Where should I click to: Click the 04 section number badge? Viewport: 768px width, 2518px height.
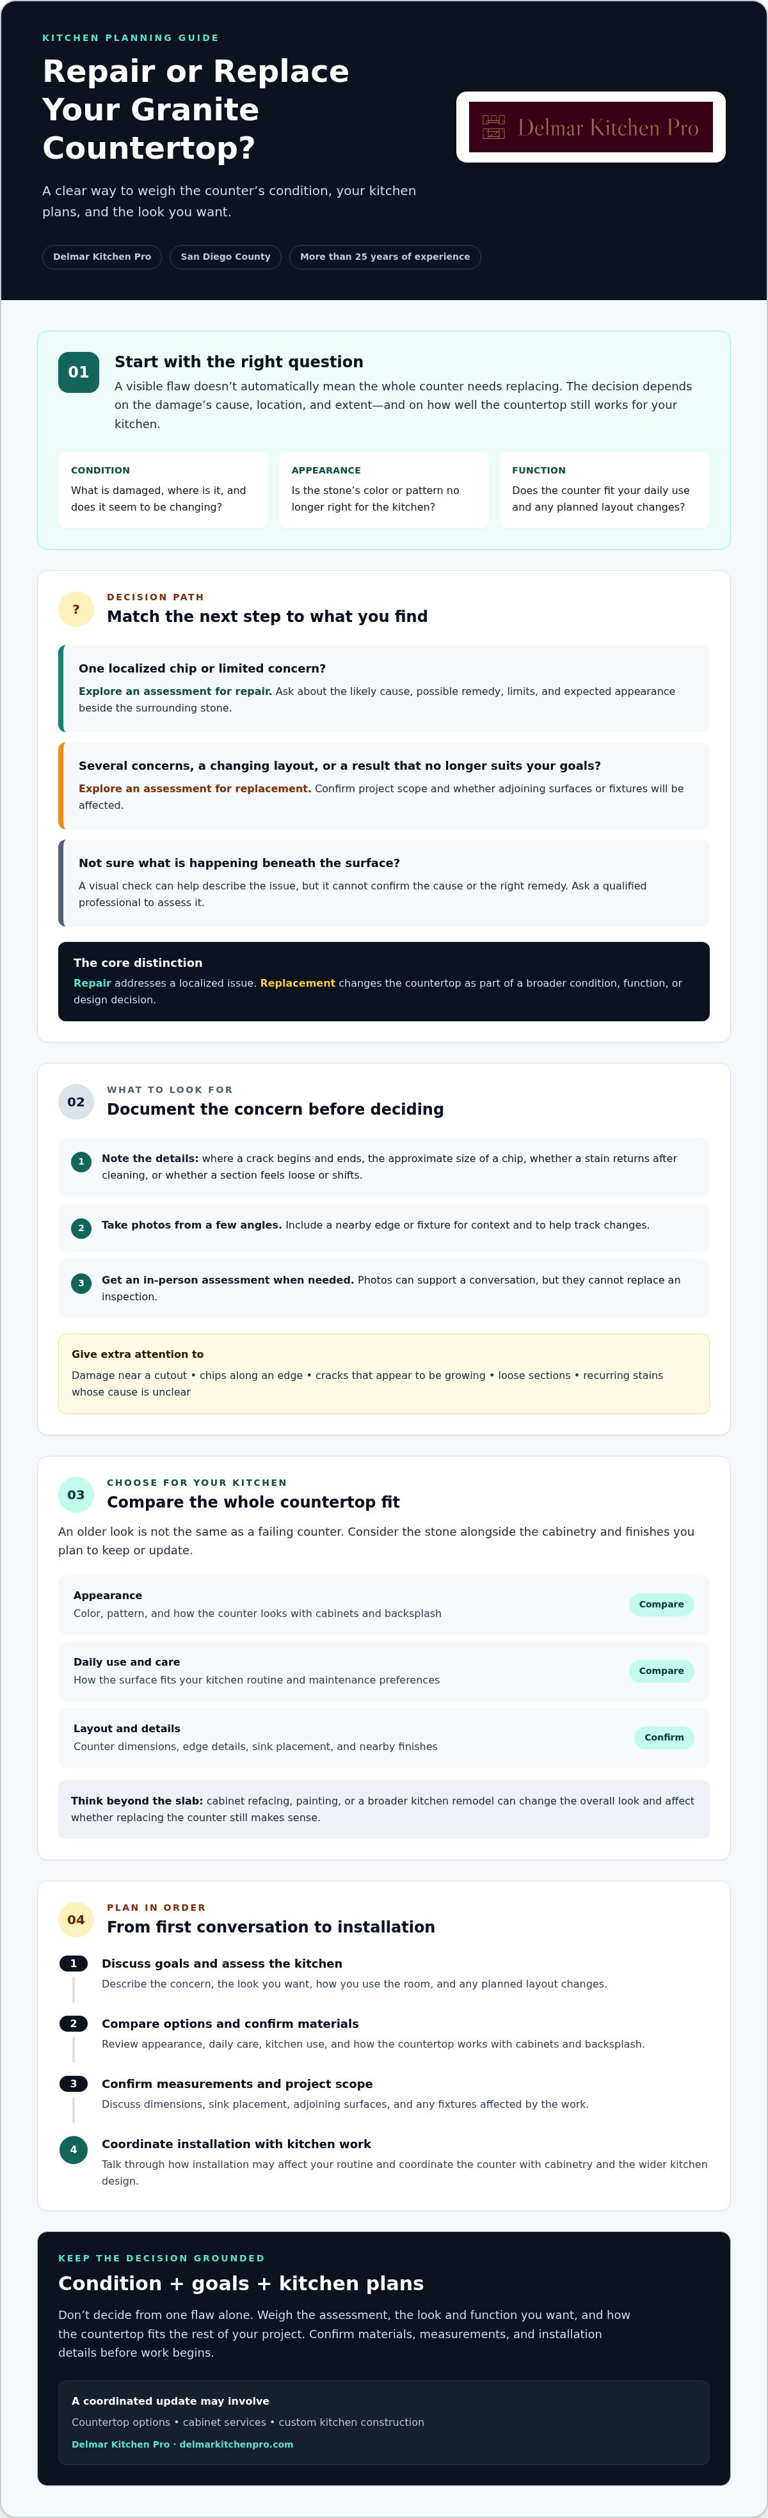[x=76, y=1920]
